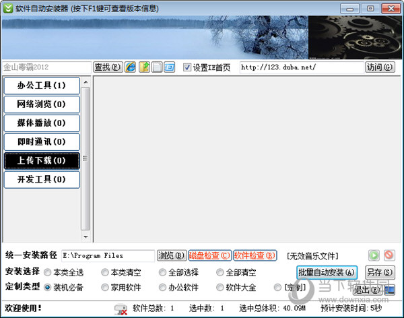Click the red stop music icon
Image resolution: width=404 pixels, height=318 pixels.
(389, 255)
